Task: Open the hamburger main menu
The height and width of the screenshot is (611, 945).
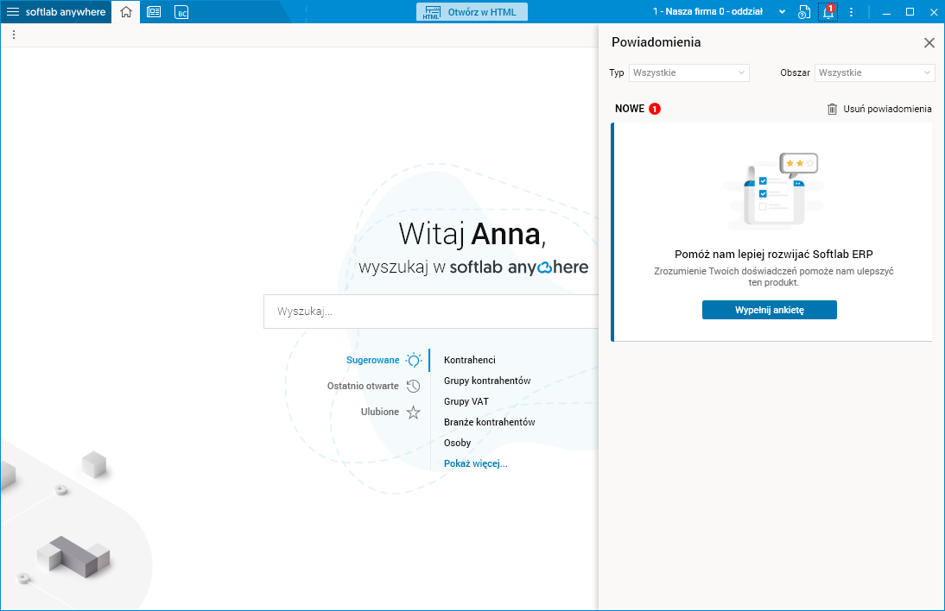Action: (x=13, y=12)
